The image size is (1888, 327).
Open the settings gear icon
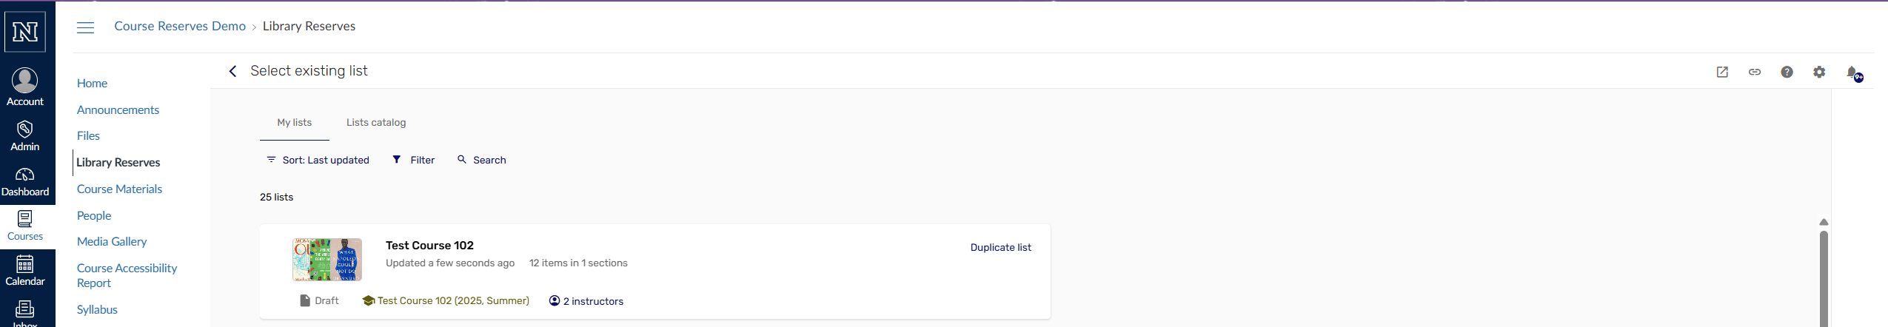point(1819,72)
